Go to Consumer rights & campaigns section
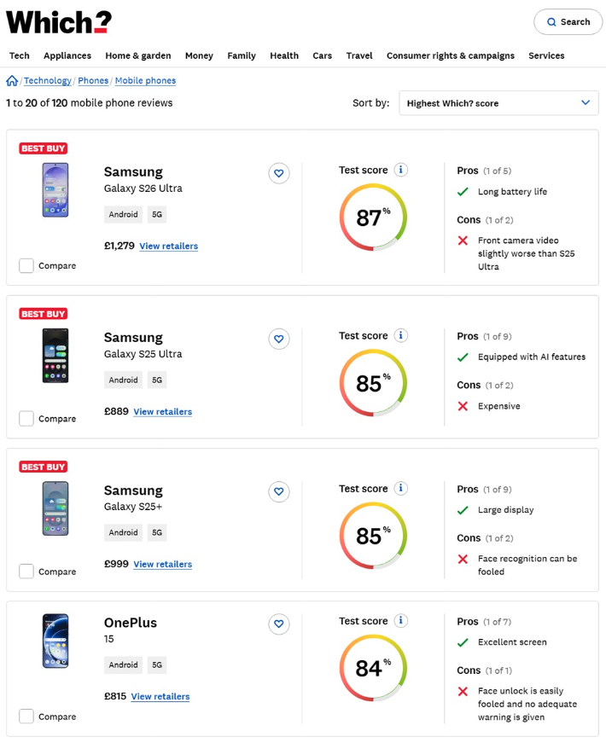Viewport: 606px width, 743px height. (450, 55)
